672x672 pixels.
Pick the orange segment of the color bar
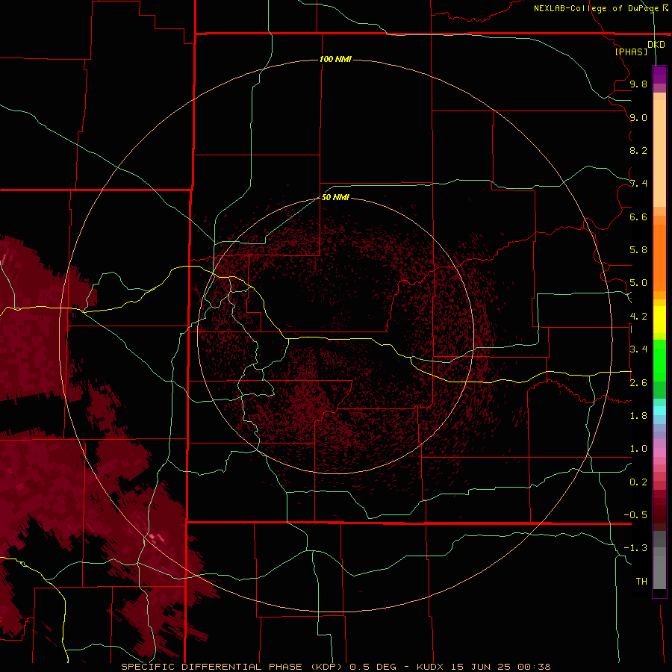tap(659, 257)
